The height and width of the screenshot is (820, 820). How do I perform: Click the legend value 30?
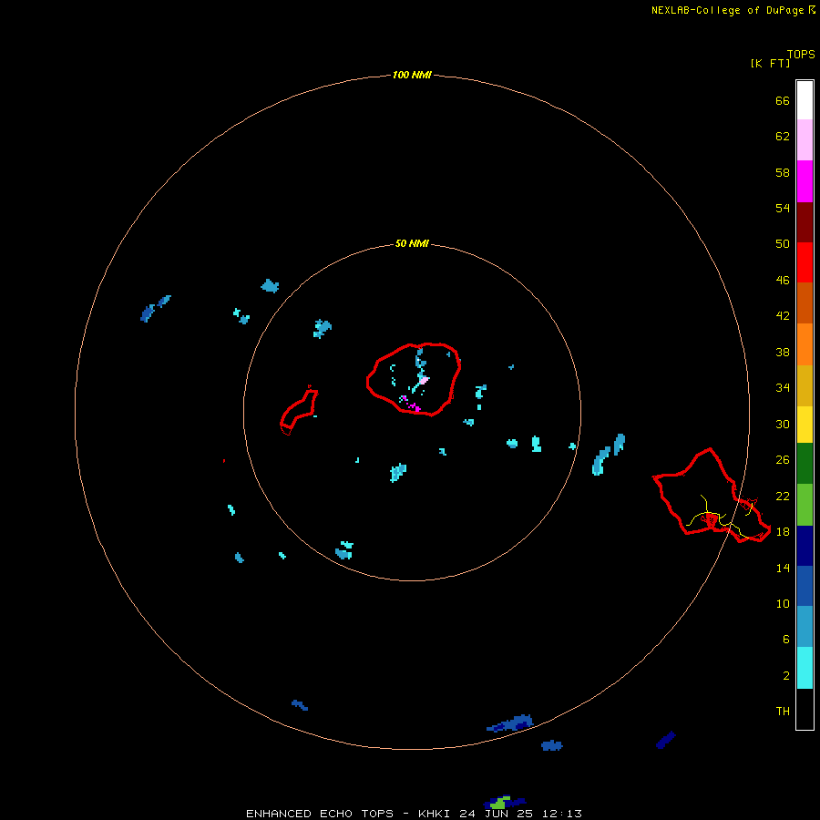[783, 424]
